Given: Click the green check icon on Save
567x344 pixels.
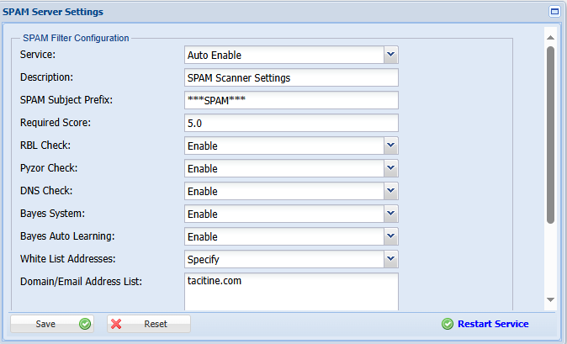Looking at the screenshot, I should pos(85,324).
